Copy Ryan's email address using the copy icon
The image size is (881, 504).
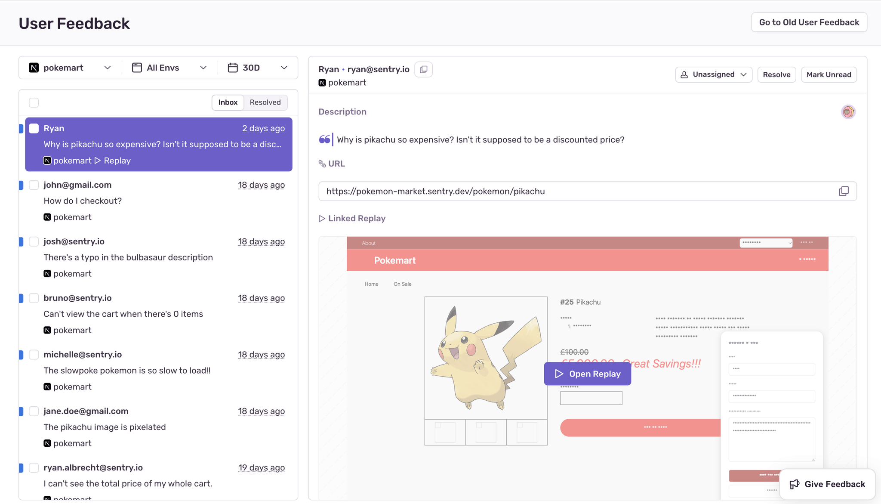coord(423,69)
